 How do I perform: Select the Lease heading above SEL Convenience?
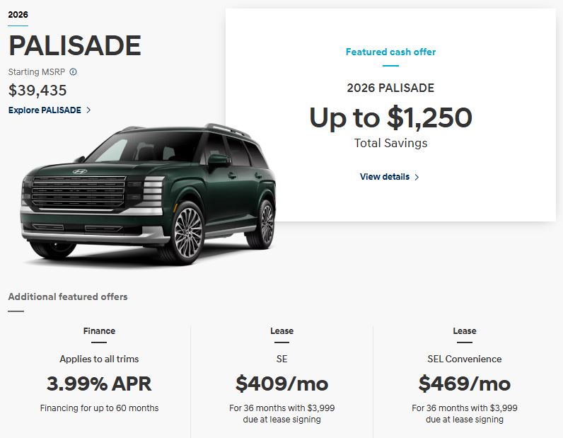click(465, 331)
